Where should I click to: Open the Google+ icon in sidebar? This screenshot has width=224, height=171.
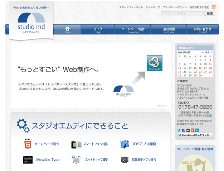(193, 130)
